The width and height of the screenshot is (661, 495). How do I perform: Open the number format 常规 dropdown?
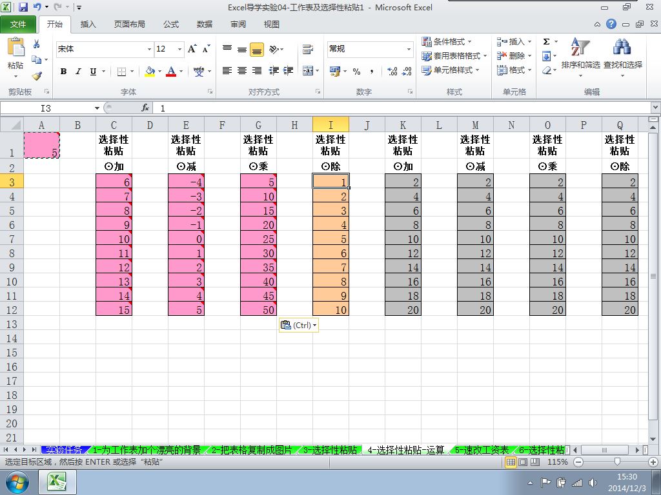coord(409,49)
